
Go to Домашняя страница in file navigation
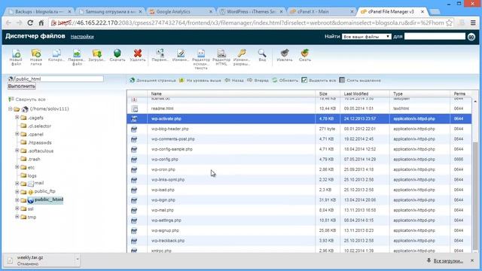click(153, 81)
